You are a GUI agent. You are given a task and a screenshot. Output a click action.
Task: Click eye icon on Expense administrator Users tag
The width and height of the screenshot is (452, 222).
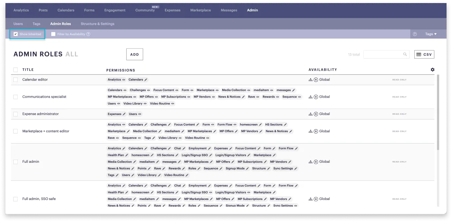point(140,114)
